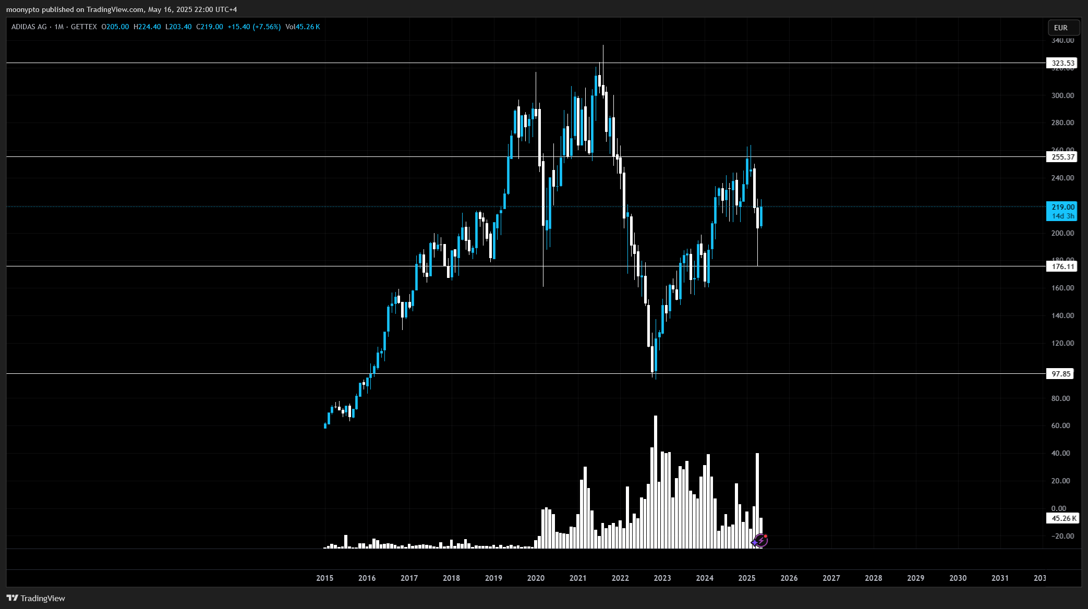Click the low value L203.40 in legend

[x=178, y=27]
